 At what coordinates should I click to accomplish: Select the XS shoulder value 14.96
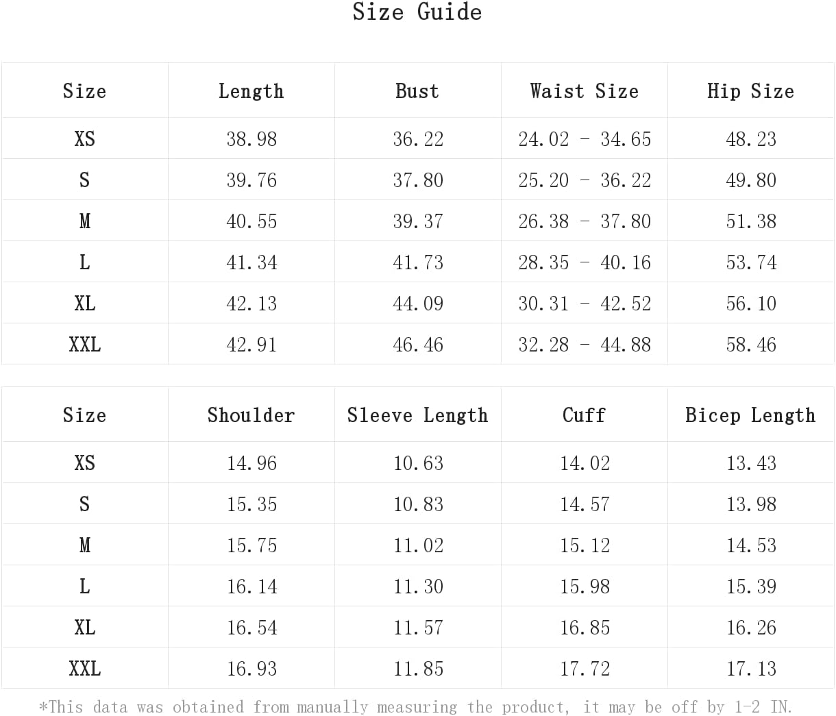point(251,462)
